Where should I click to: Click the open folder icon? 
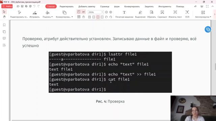[18, 6]
